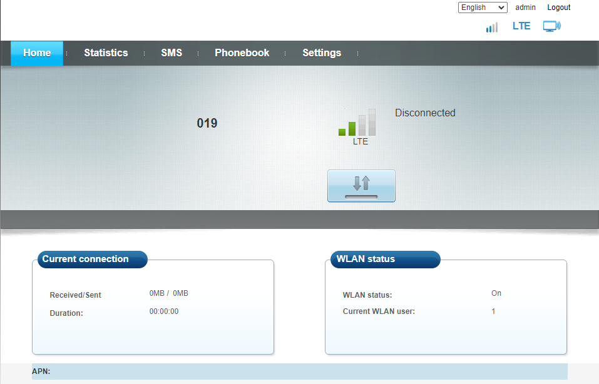Click the Current connection panel header
599x384 pixels.
tap(93, 259)
